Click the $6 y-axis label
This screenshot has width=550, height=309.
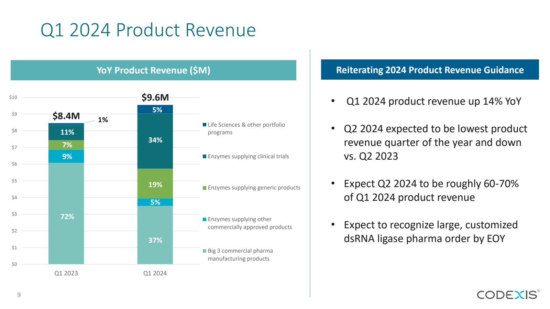coord(14,164)
